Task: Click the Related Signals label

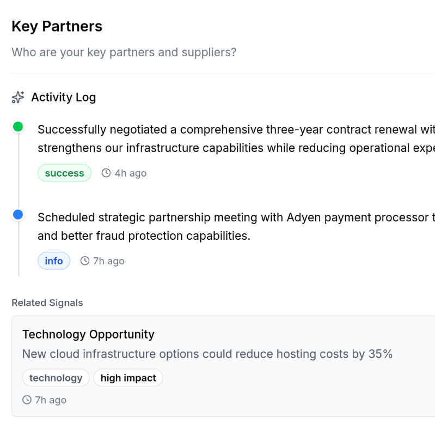Action: click(x=47, y=303)
